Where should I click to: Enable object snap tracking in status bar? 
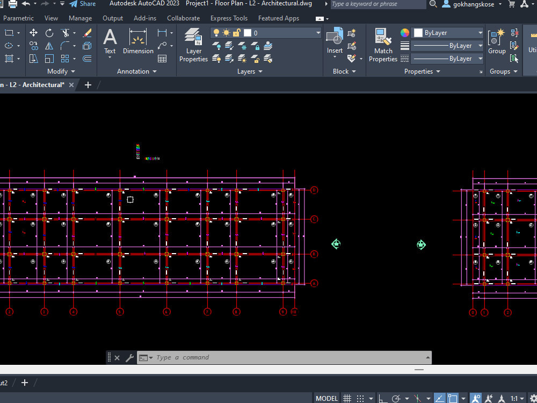coord(438,398)
